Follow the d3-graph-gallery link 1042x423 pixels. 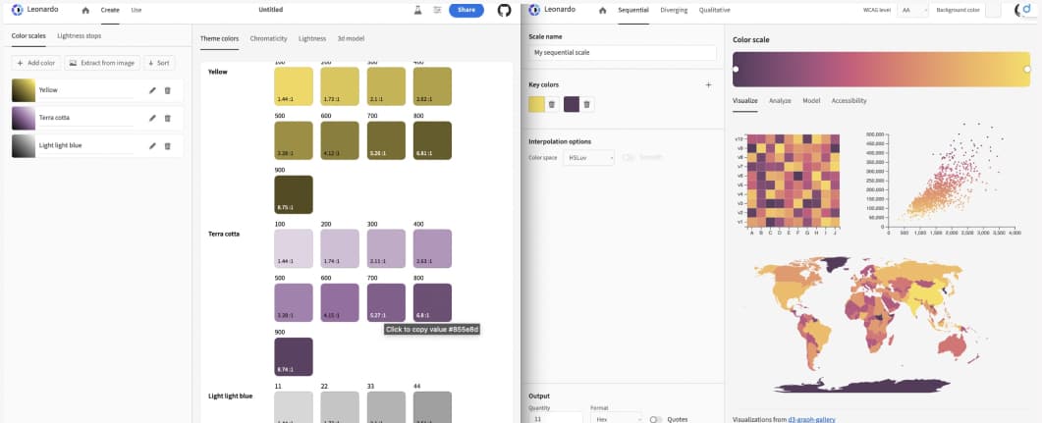coord(811,419)
